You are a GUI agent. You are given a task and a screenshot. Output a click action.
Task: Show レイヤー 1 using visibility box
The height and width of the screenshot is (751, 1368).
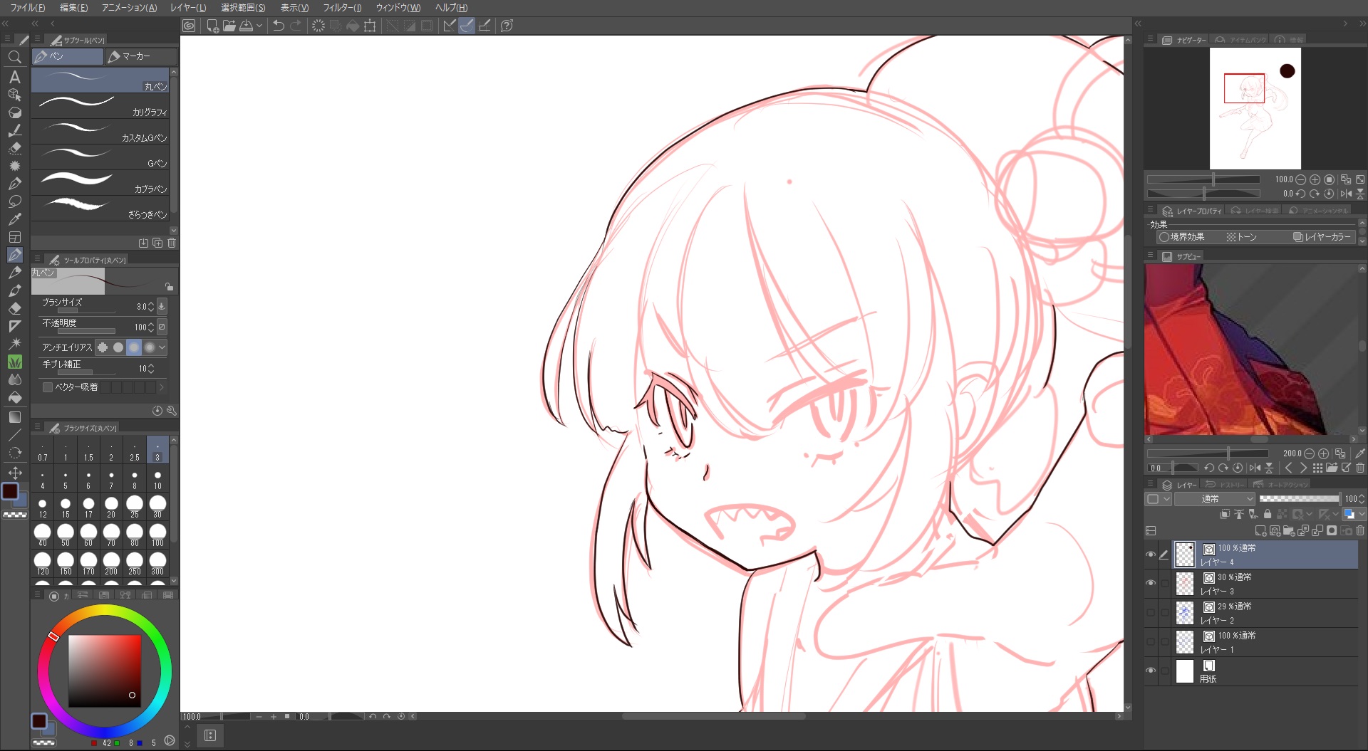[x=1151, y=642]
